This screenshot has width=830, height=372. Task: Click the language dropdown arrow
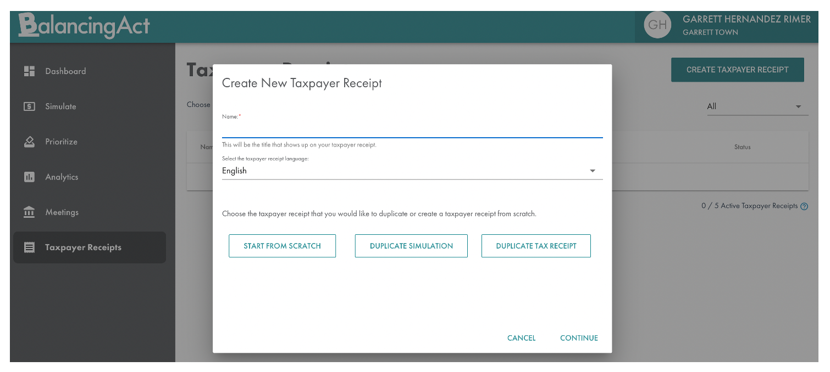coord(593,171)
